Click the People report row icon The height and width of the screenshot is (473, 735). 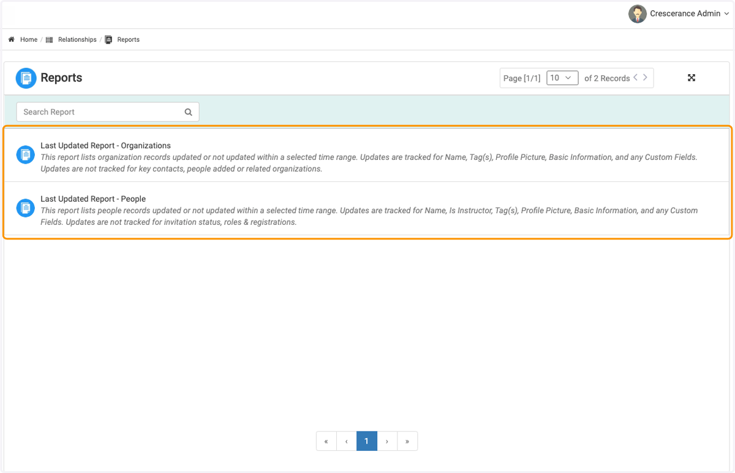point(25,208)
